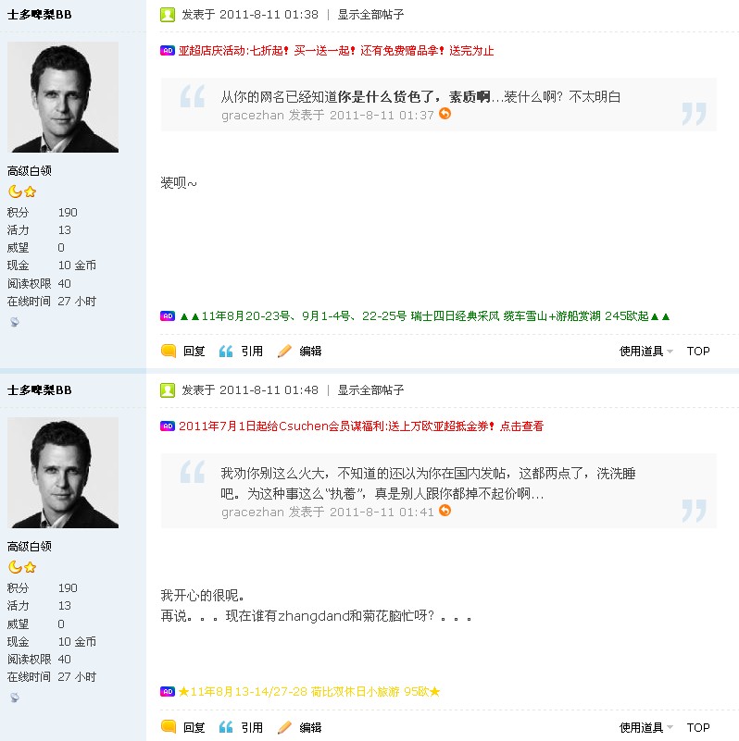
Task: Open the 亚超店庆活动 red advertisement link
Action: coord(336,51)
